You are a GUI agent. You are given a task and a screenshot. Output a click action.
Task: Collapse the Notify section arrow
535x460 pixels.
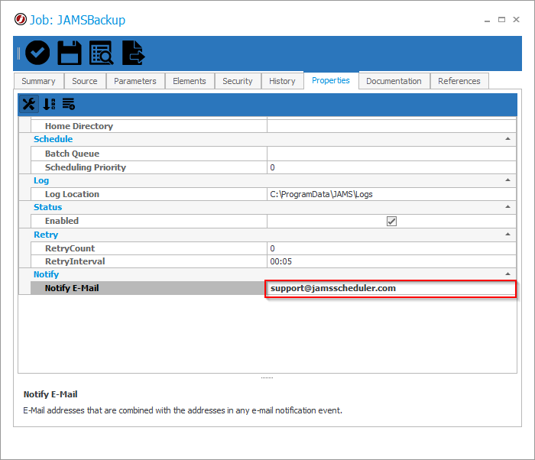(x=507, y=274)
